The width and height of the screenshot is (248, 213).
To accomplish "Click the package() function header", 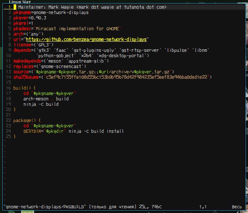I will 27,121.
